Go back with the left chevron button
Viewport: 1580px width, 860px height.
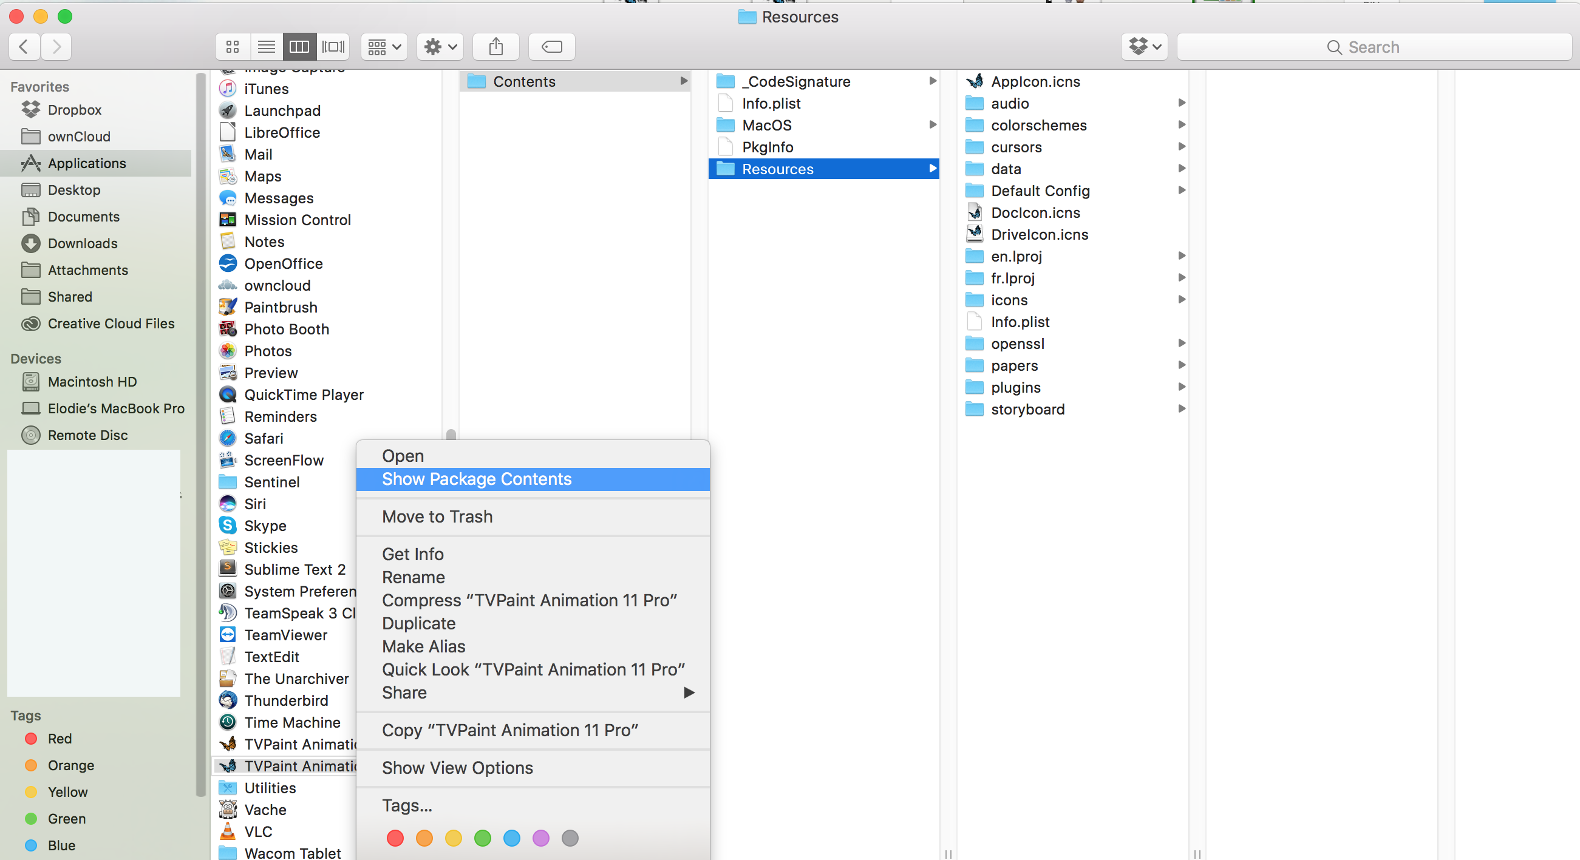(24, 47)
